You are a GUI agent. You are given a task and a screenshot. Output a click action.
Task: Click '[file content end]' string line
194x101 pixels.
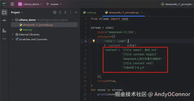point(138,63)
